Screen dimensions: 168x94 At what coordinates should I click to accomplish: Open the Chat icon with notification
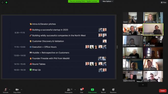pos(82,89)
